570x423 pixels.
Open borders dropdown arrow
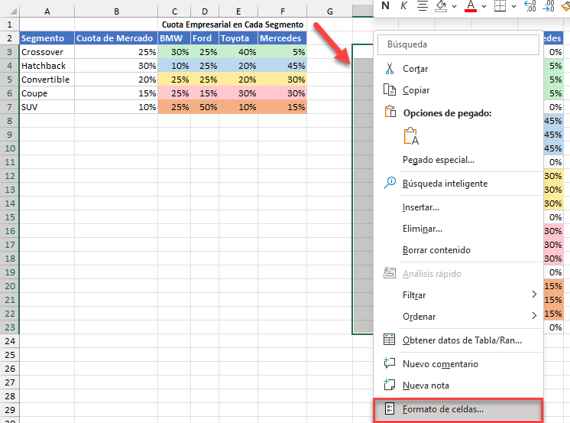pyautogui.click(x=513, y=6)
